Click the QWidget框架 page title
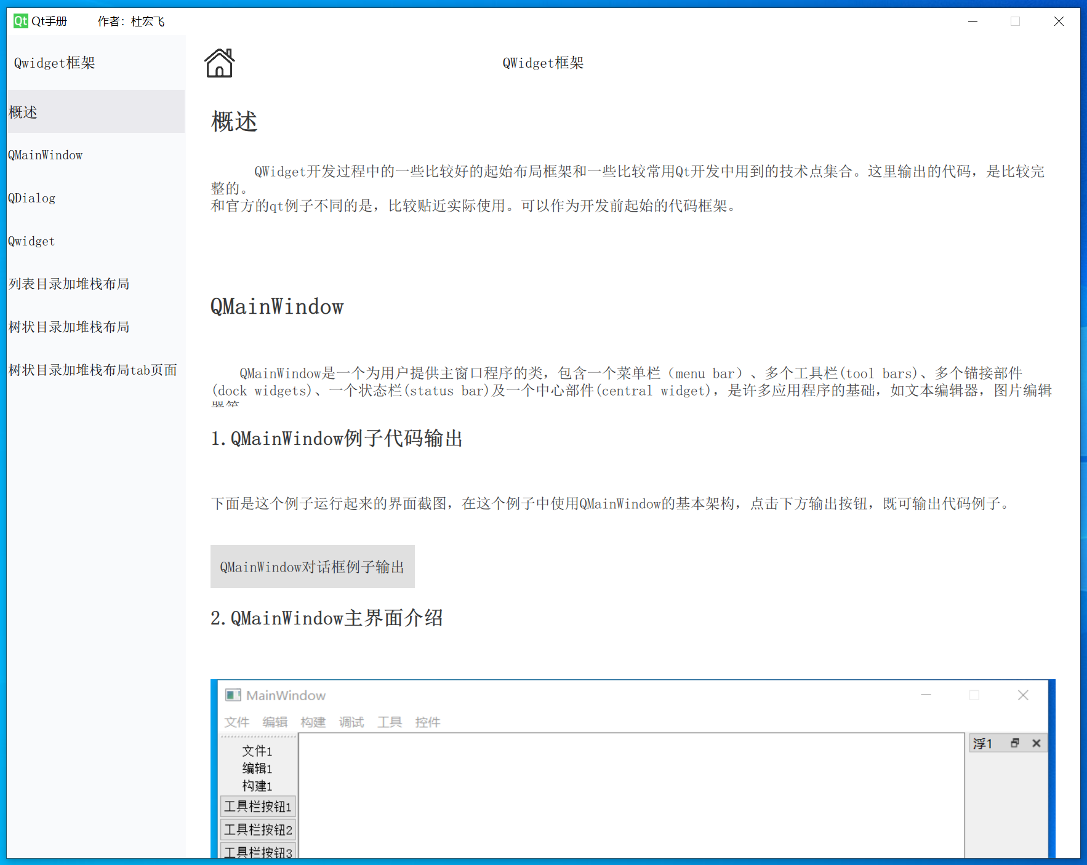The image size is (1087, 865). 543,63
